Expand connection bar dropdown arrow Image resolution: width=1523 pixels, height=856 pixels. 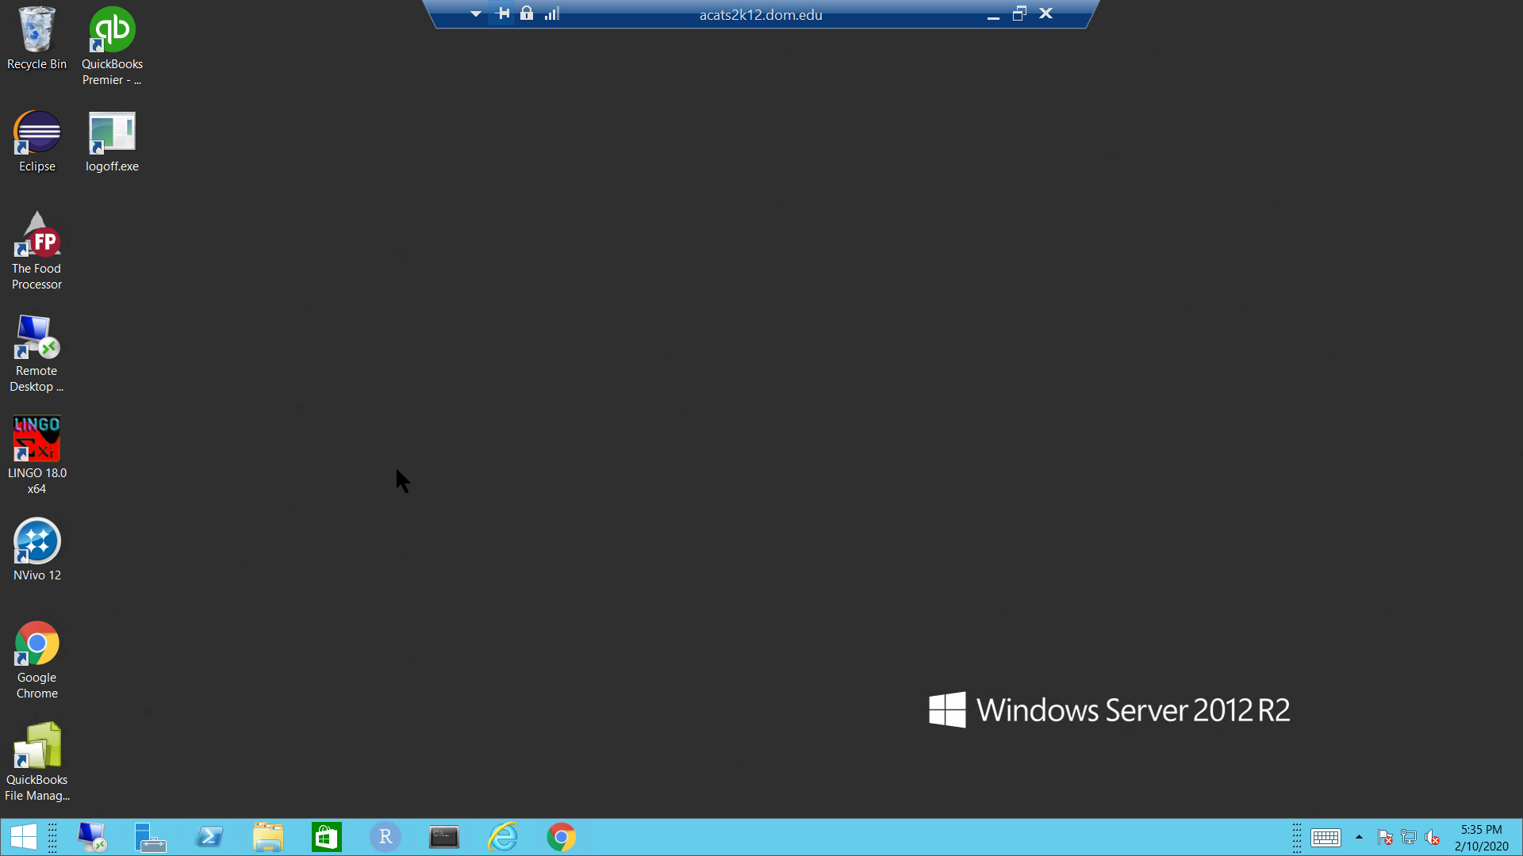(x=475, y=13)
